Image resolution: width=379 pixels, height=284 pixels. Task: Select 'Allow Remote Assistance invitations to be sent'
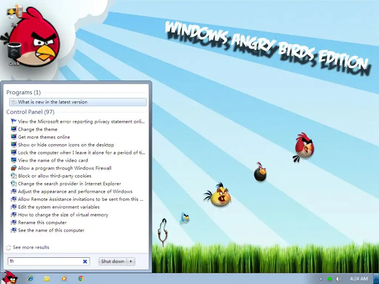(x=78, y=199)
